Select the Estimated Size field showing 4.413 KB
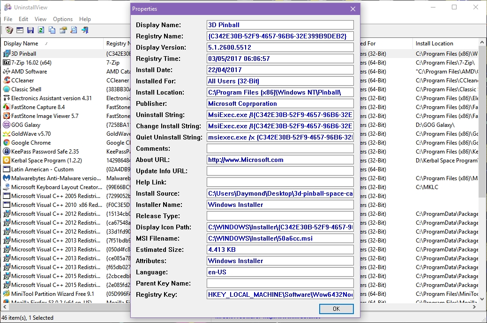The height and width of the screenshot is (323, 487). coord(280,250)
